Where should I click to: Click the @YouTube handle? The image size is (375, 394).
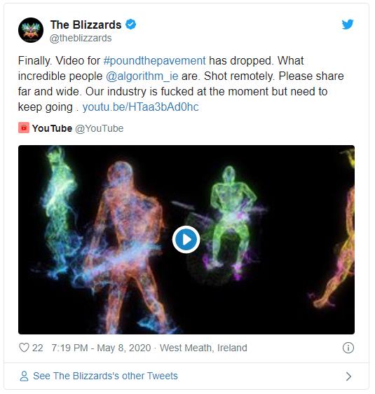(100, 128)
